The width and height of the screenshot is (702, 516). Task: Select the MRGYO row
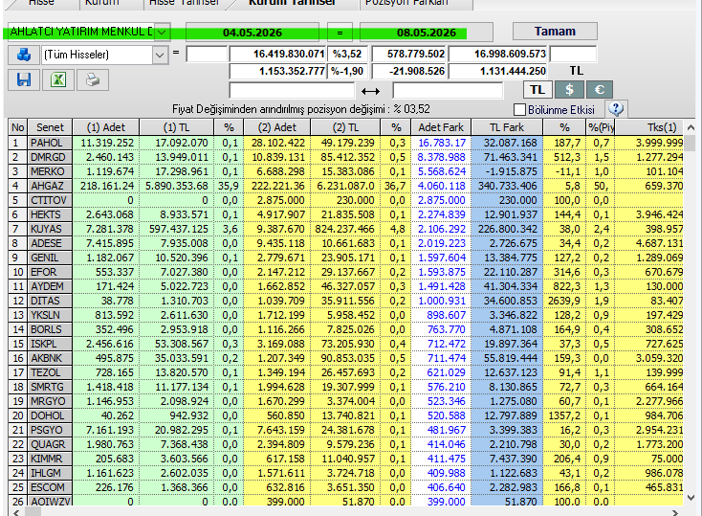pyautogui.click(x=345, y=401)
